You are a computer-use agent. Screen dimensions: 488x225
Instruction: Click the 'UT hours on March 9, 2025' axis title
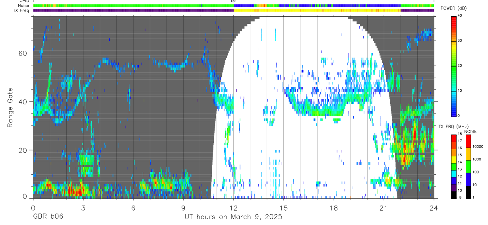233,217
